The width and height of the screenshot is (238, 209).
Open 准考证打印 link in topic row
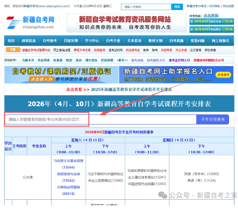[x=116, y=50]
